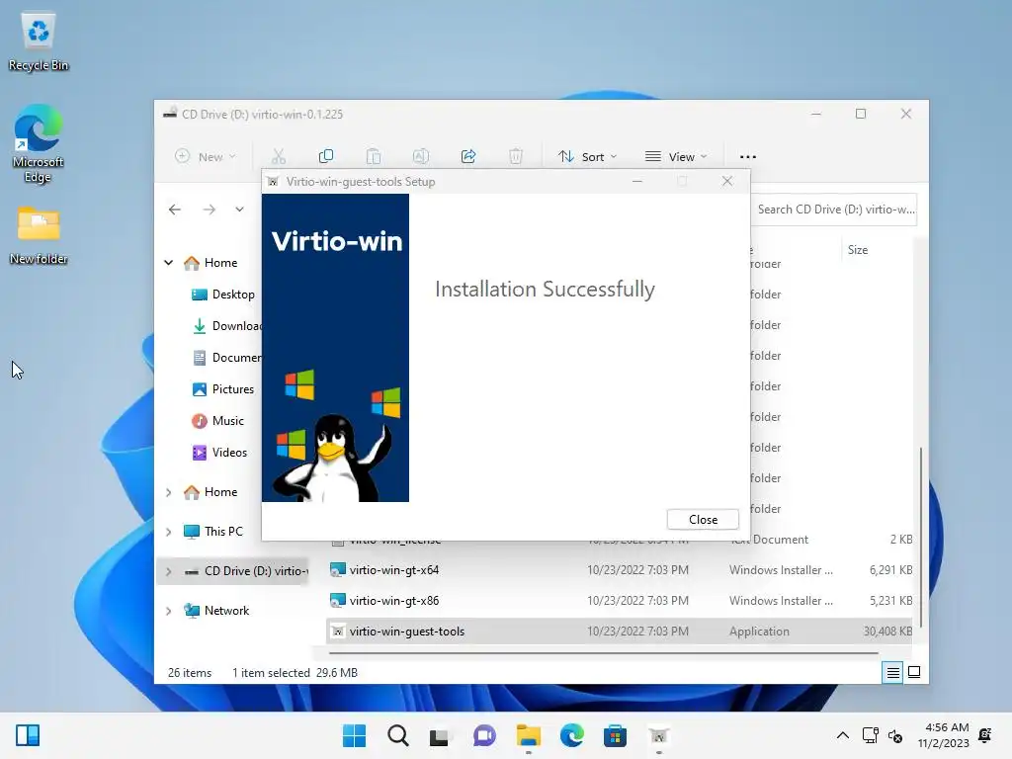
Task: Open the New dropdown in File Explorer
Action: click(x=206, y=157)
